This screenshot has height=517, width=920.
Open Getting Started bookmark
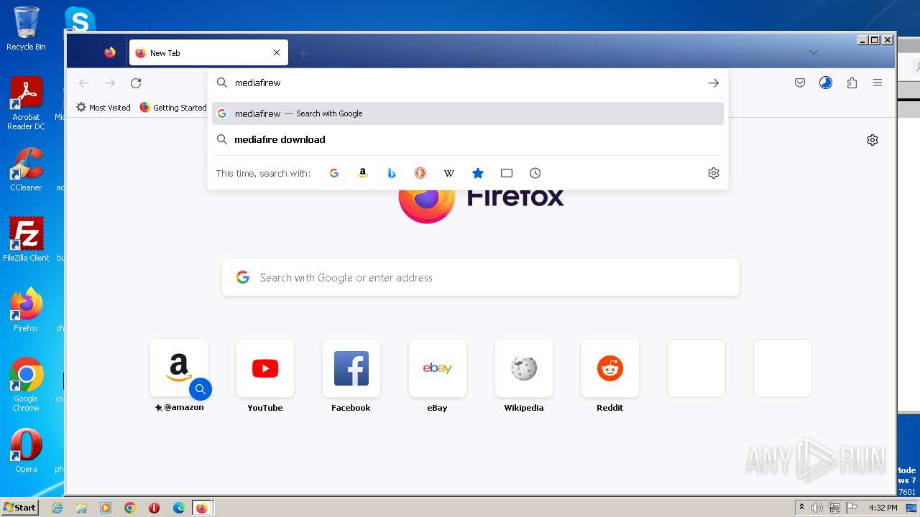173,108
